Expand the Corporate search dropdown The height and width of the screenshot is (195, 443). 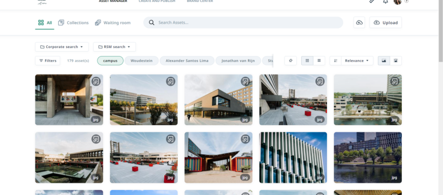pyautogui.click(x=62, y=47)
